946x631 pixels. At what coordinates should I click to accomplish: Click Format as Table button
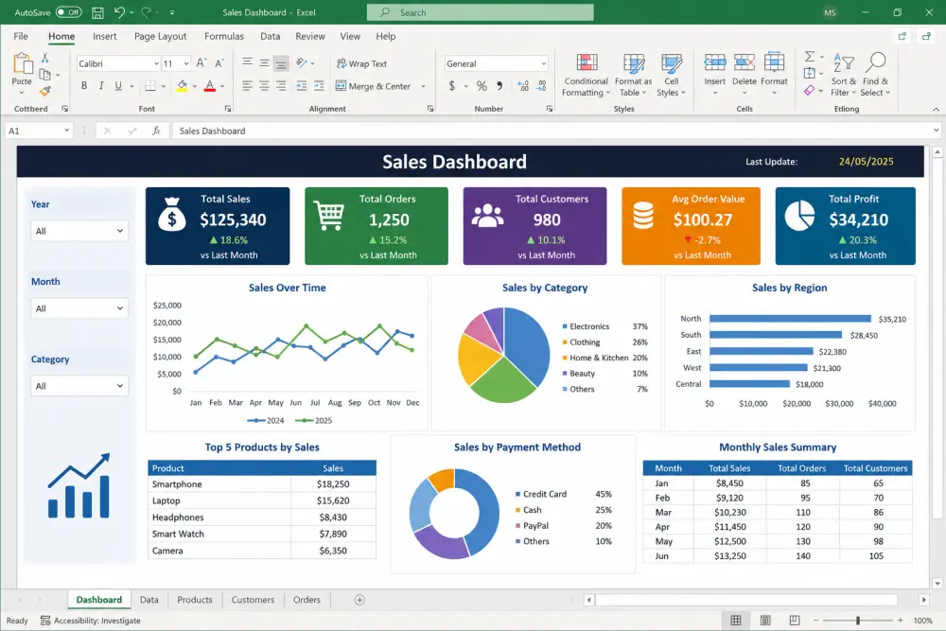633,75
